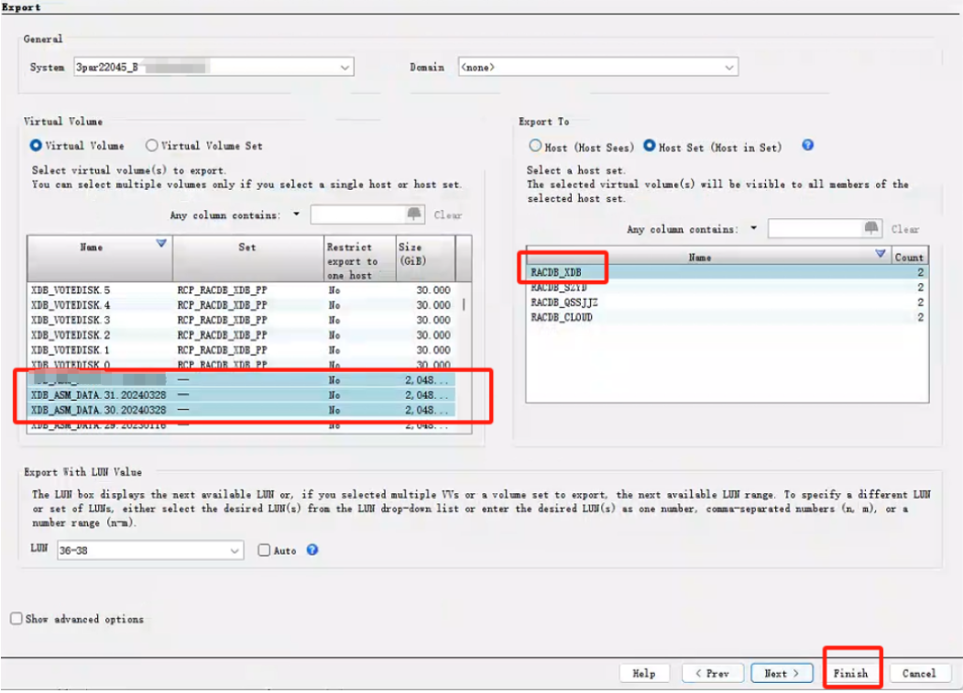The image size is (963, 693).
Task: Click the Restrict export to one host header
Action: [359, 258]
